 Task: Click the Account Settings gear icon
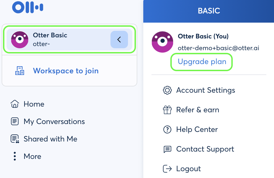point(167,90)
